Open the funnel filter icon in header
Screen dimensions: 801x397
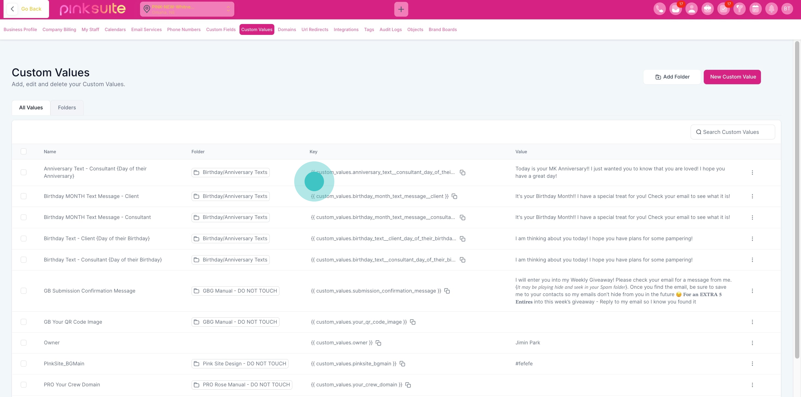point(739,9)
